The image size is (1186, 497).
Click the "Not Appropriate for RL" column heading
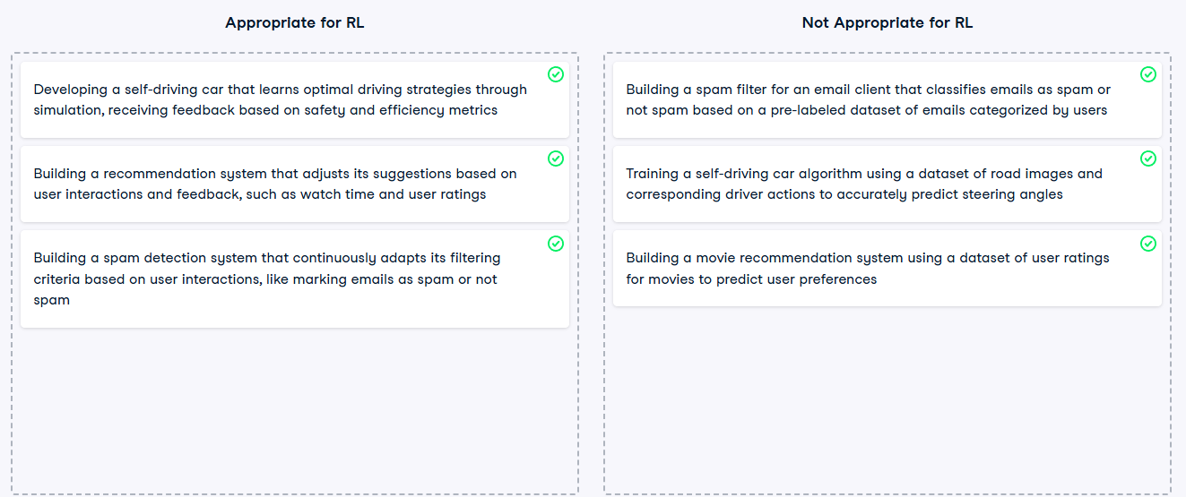(887, 23)
